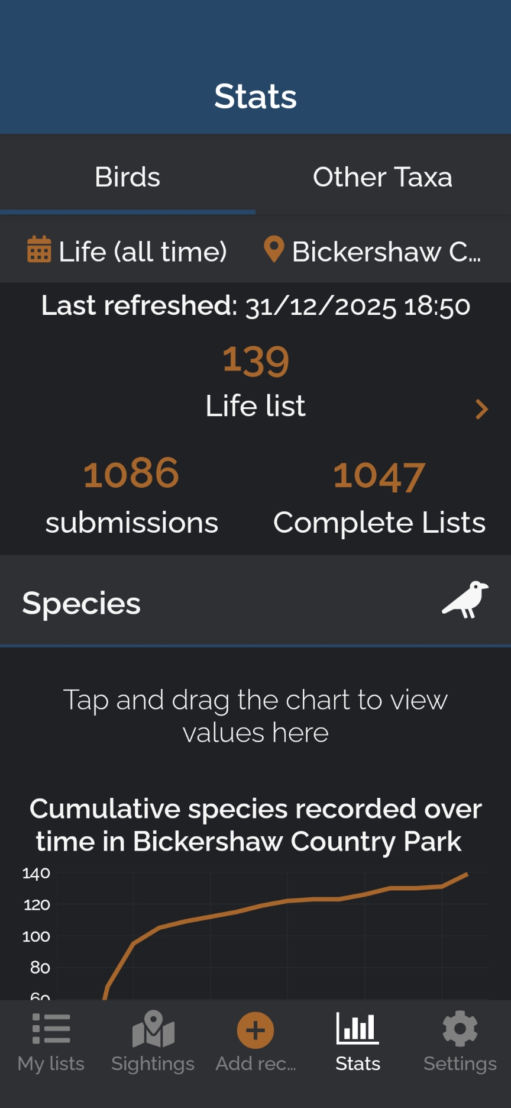The height and width of the screenshot is (1108, 511).
Task: Expand Life list with the orange chevron
Action: 481,409
